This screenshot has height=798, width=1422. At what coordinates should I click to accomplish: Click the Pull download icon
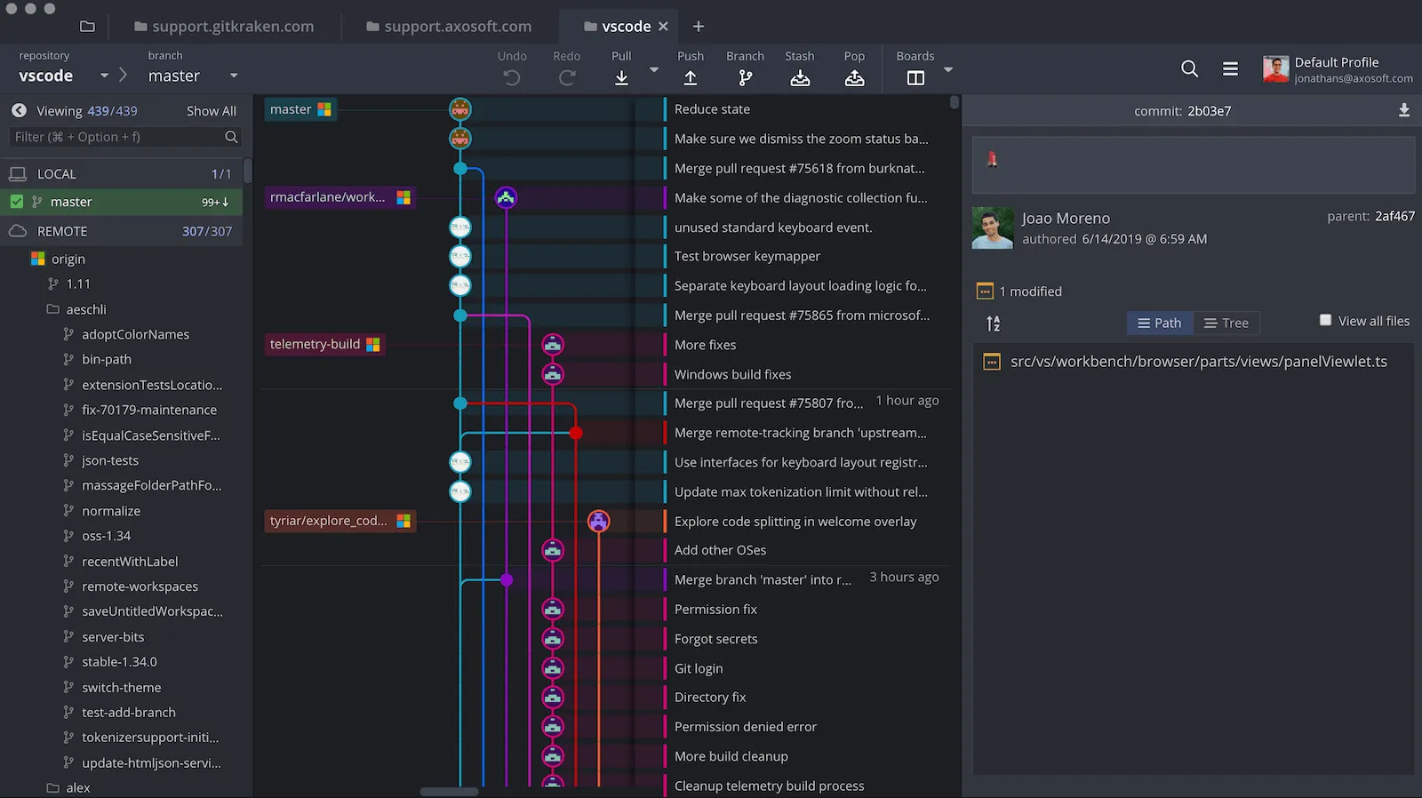(621, 78)
